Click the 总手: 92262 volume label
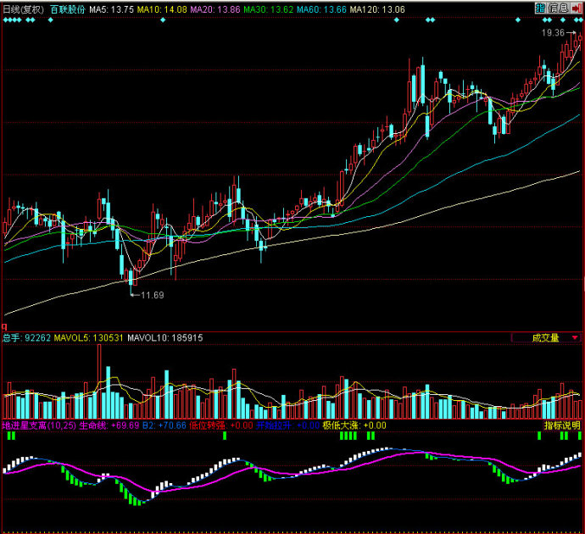This screenshot has width=585, height=534. pyautogui.click(x=26, y=338)
